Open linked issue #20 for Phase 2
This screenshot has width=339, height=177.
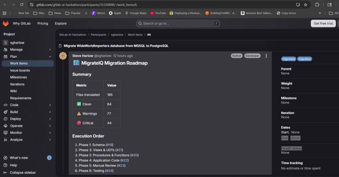(x=135, y=155)
